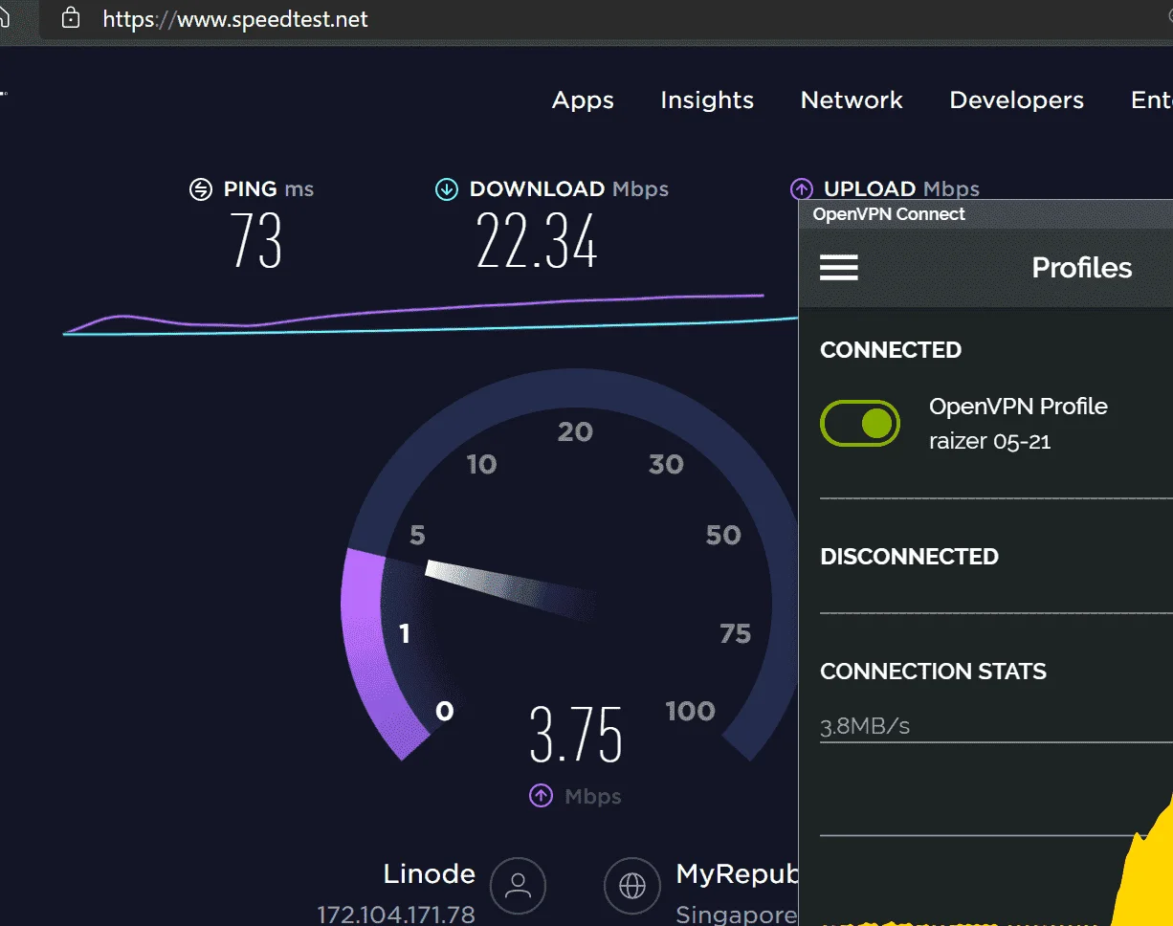
Task: Click the speedometer gauge needle
Action: [512, 588]
